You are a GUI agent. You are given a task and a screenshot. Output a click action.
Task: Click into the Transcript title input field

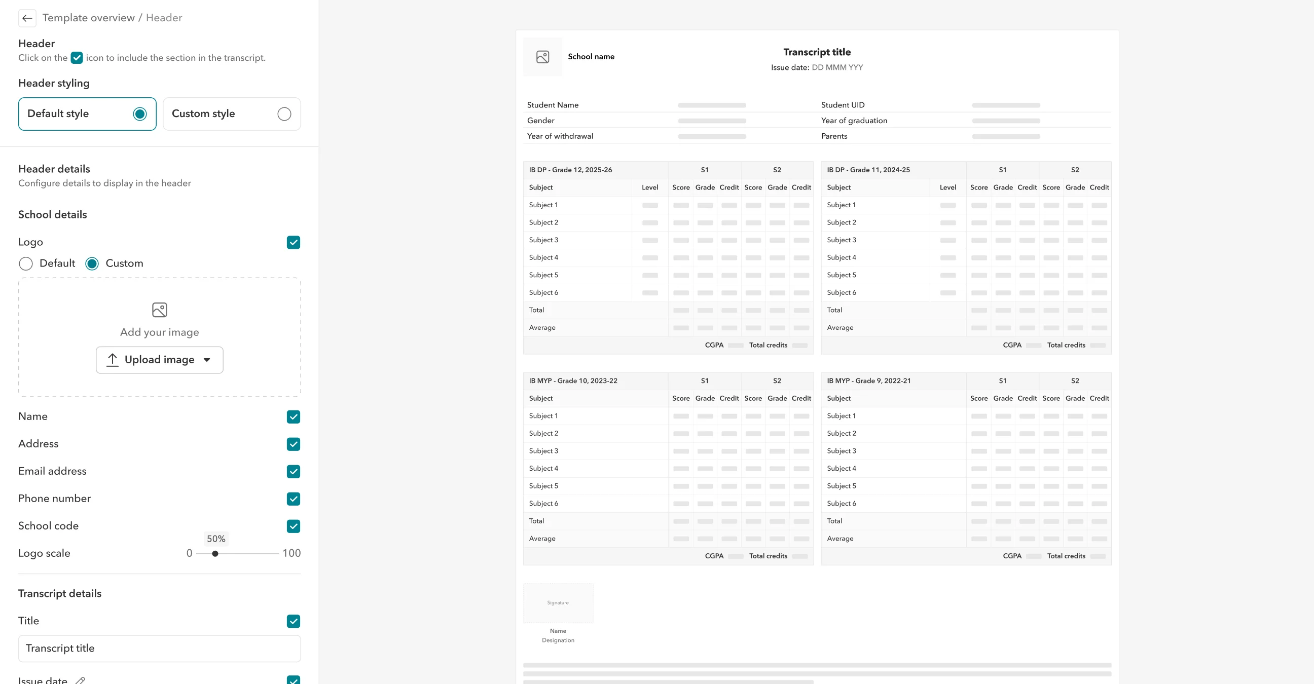(160, 649)
